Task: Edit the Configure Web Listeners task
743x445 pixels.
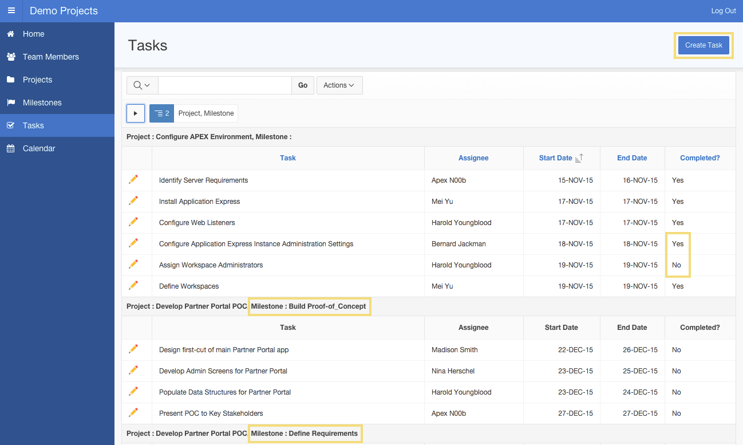Action: click(133, 222)
